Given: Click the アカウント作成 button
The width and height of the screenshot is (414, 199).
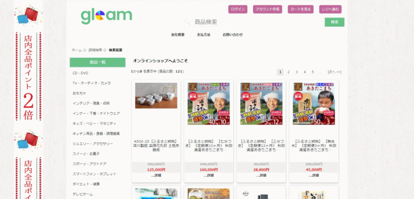Looking at the screenshot, I should pyautogui.click(x=267, y=9).
